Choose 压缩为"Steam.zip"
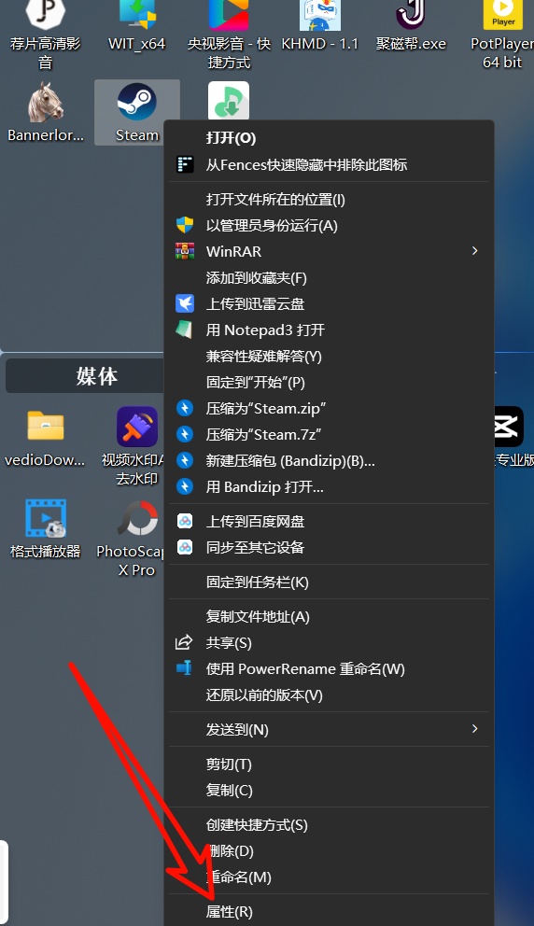The height and width of the screenshot is (926, 534). click(x=329, y=408)
